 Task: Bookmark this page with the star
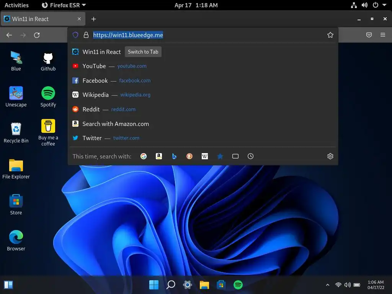pyautogui.click(x=330, y=35)
